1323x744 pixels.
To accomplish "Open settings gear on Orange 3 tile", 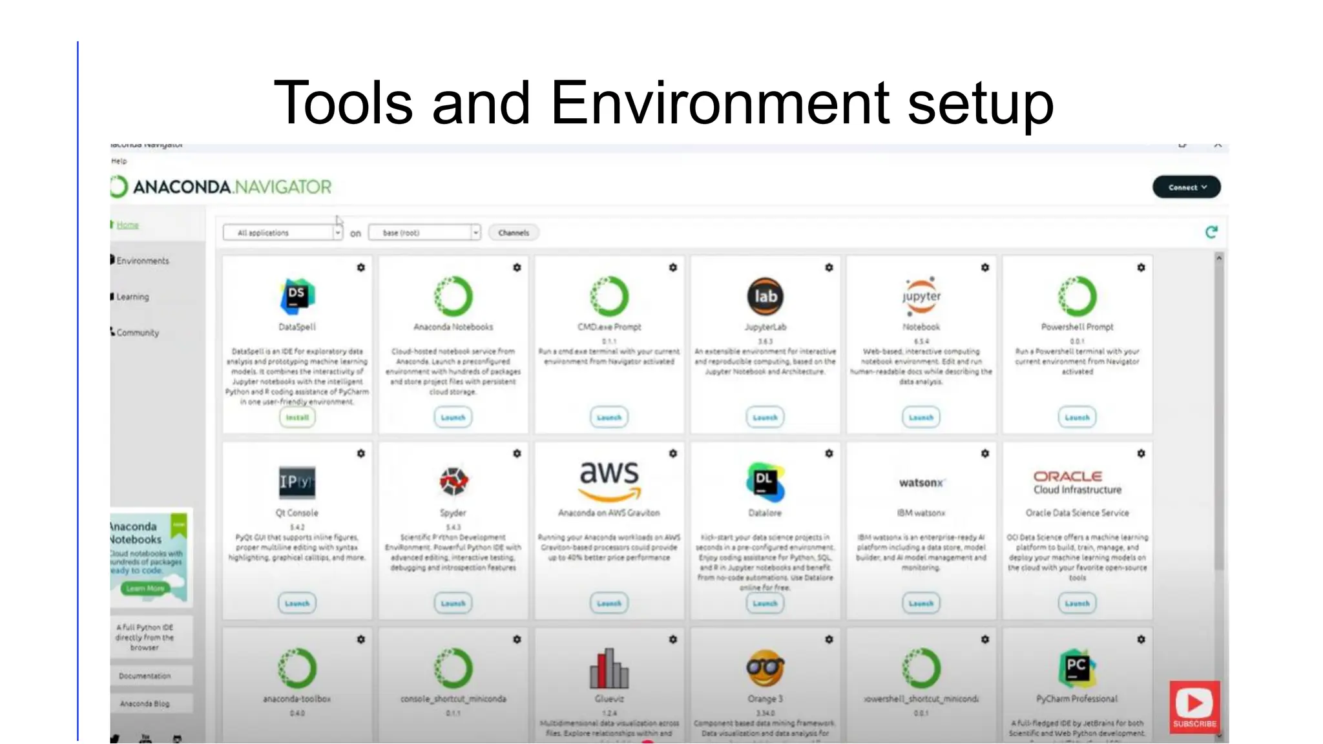I will [x=829, y=639].
